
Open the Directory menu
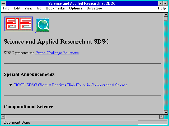(95, 8)
